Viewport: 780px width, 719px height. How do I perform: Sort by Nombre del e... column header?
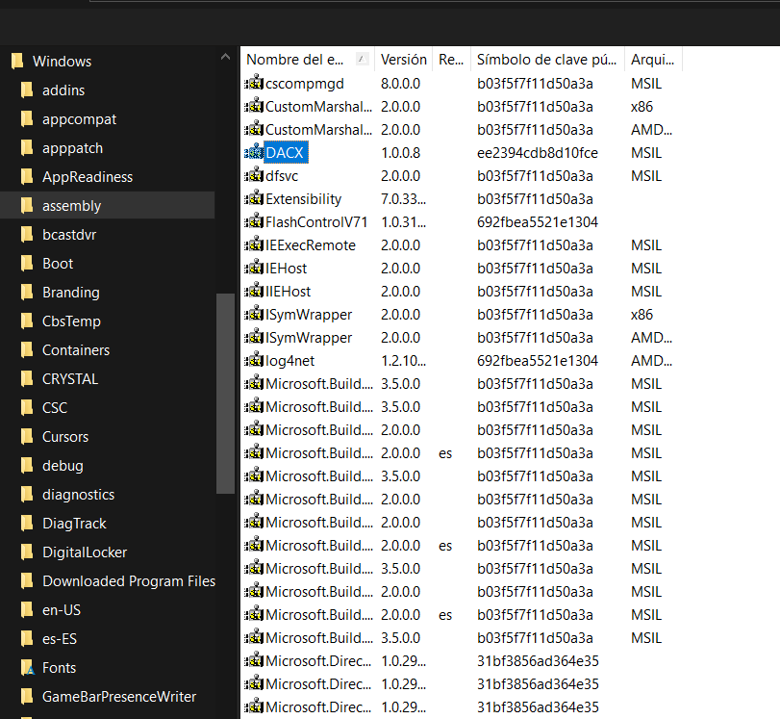click(308, 60)
